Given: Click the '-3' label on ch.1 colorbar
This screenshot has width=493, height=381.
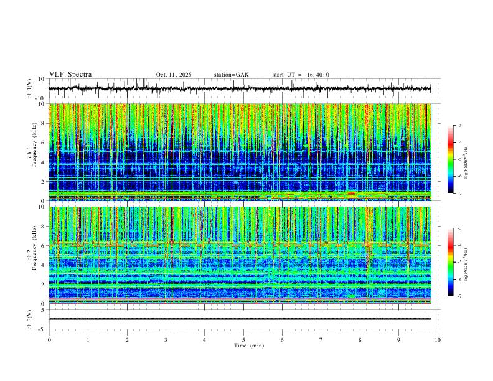Looking at the screenshot, I should (459, 125).
